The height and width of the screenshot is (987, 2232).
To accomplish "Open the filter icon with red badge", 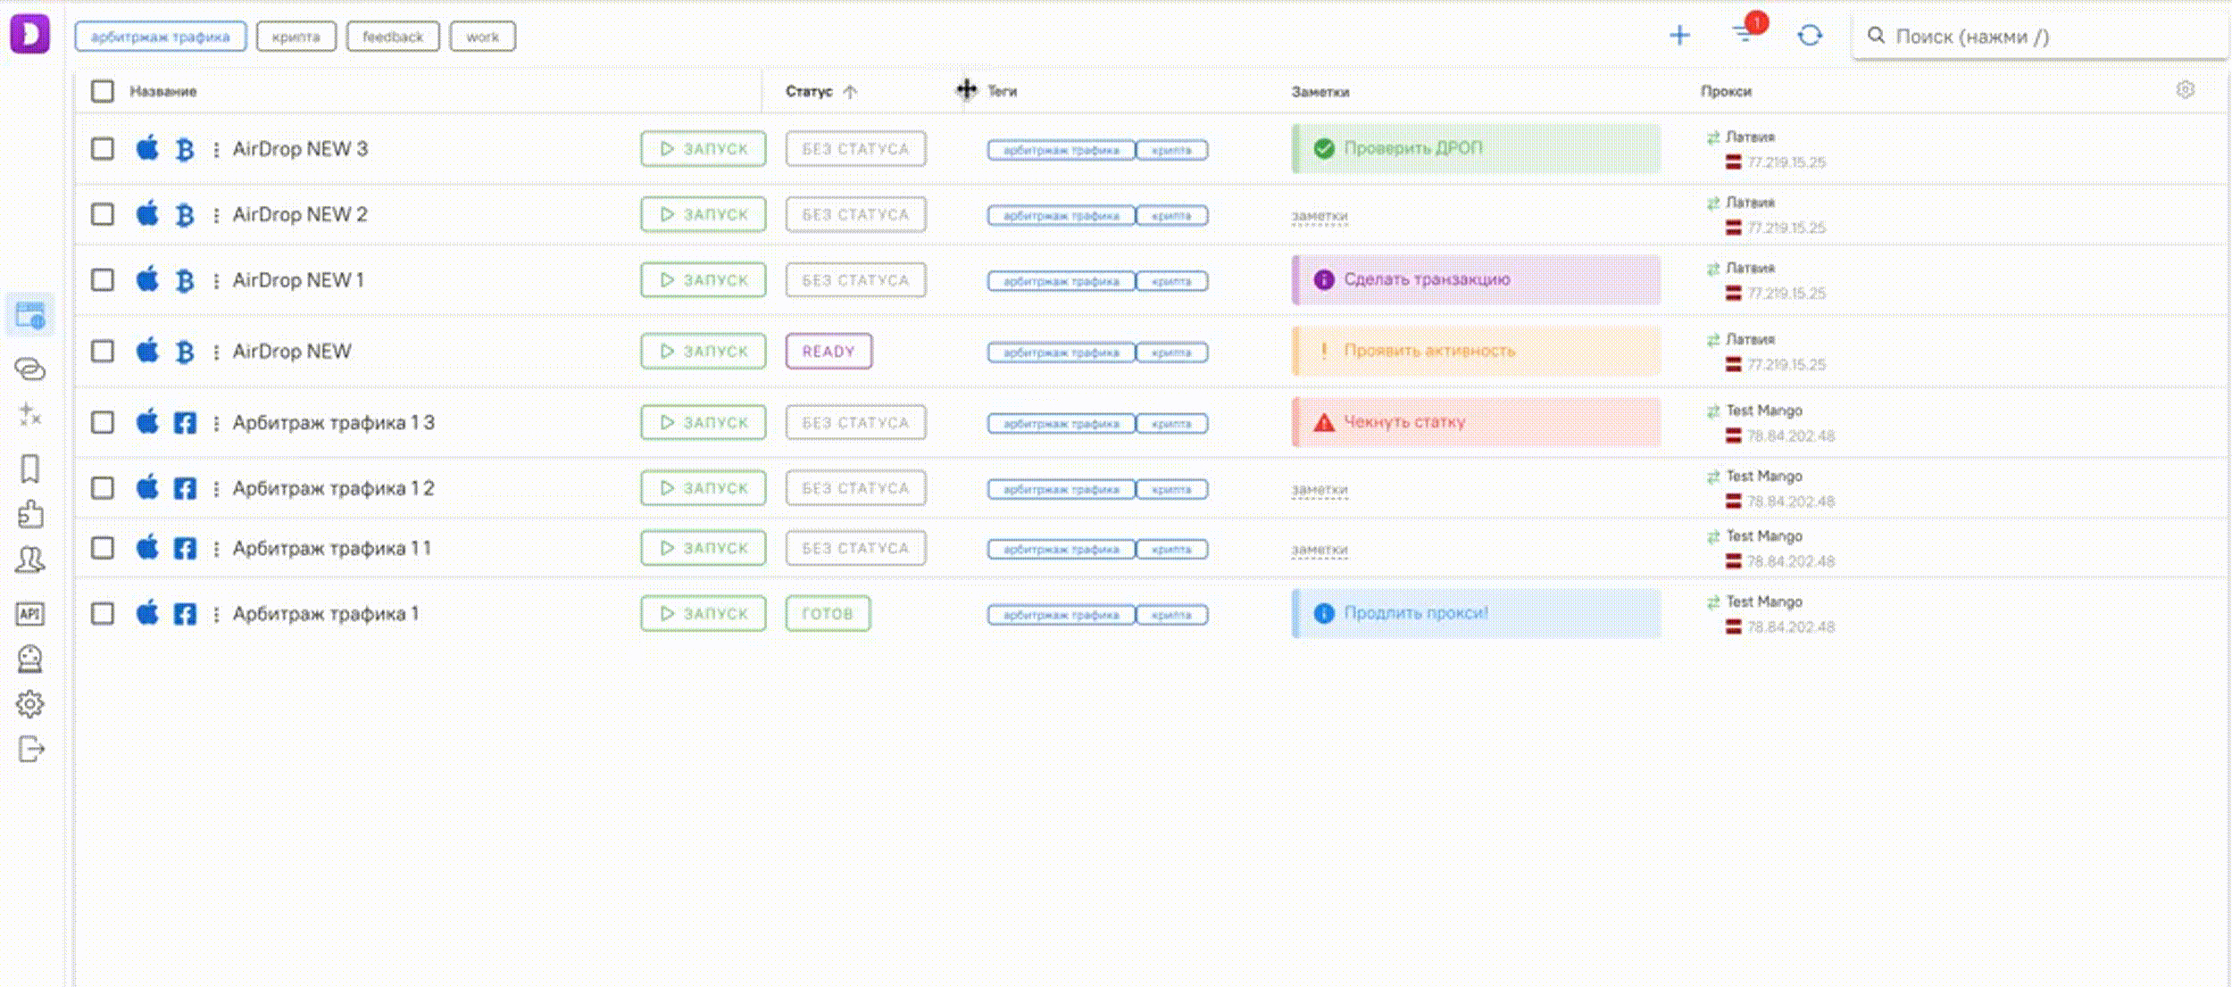I will click(1745, 34).
